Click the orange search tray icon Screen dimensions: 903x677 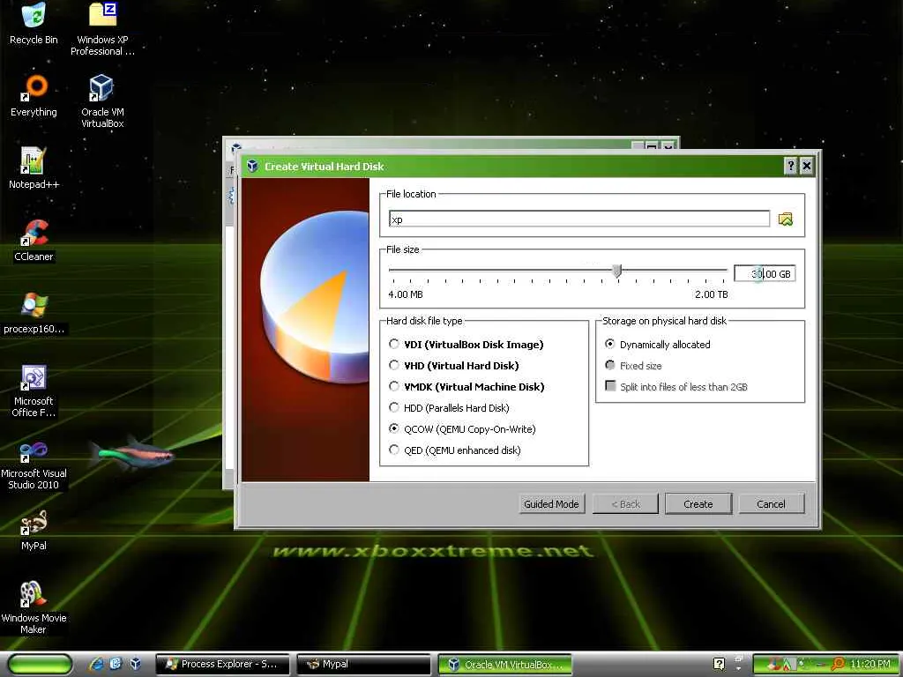838,664
